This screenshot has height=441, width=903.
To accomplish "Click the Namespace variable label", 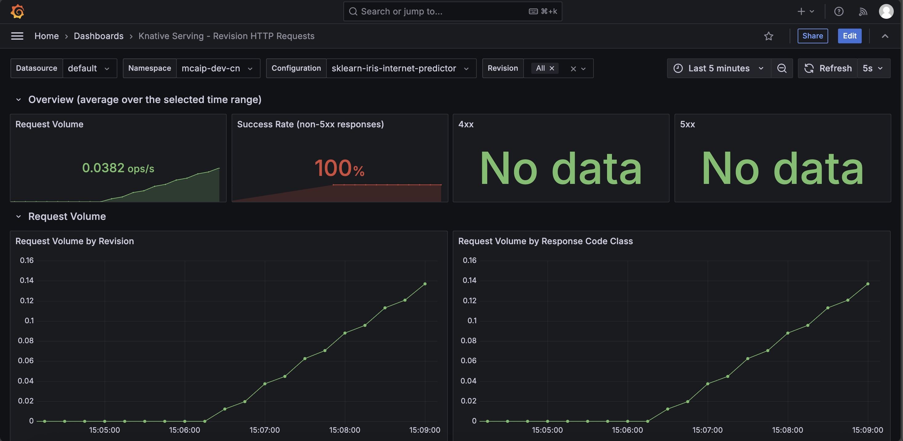I will 150,68.
